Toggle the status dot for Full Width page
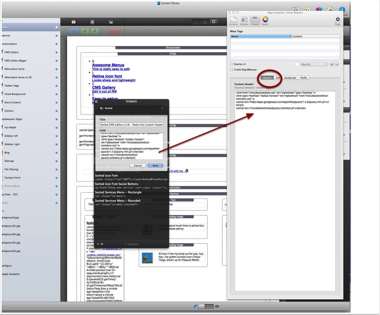The width and height of the screenshot is (380, 315). pos(57,127)
